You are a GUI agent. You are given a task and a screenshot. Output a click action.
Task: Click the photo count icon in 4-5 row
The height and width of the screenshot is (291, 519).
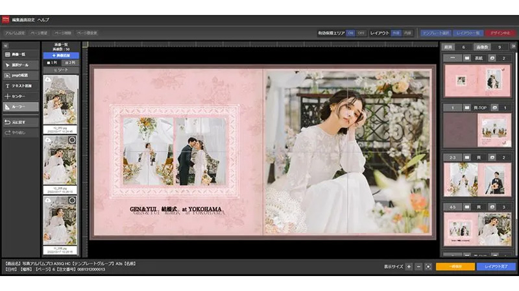[492, 207]
